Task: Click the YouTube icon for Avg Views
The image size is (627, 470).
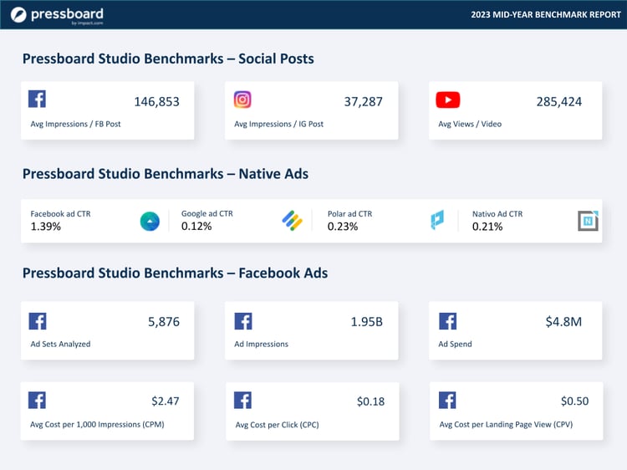Action: [447, 100]
